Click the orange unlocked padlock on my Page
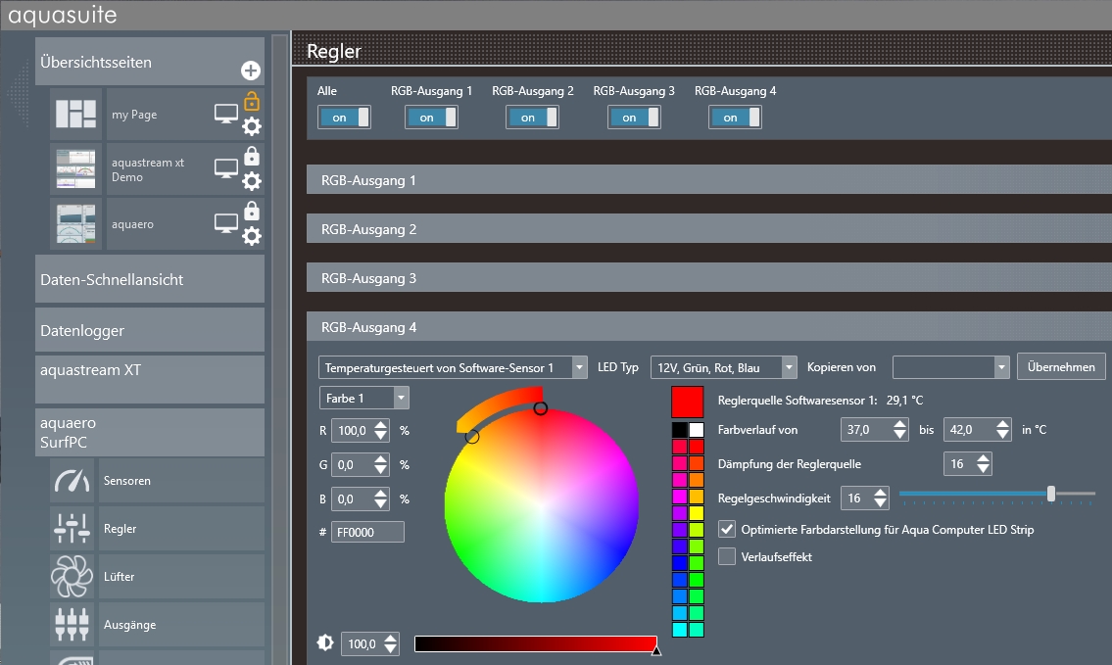 pos(252,101)
